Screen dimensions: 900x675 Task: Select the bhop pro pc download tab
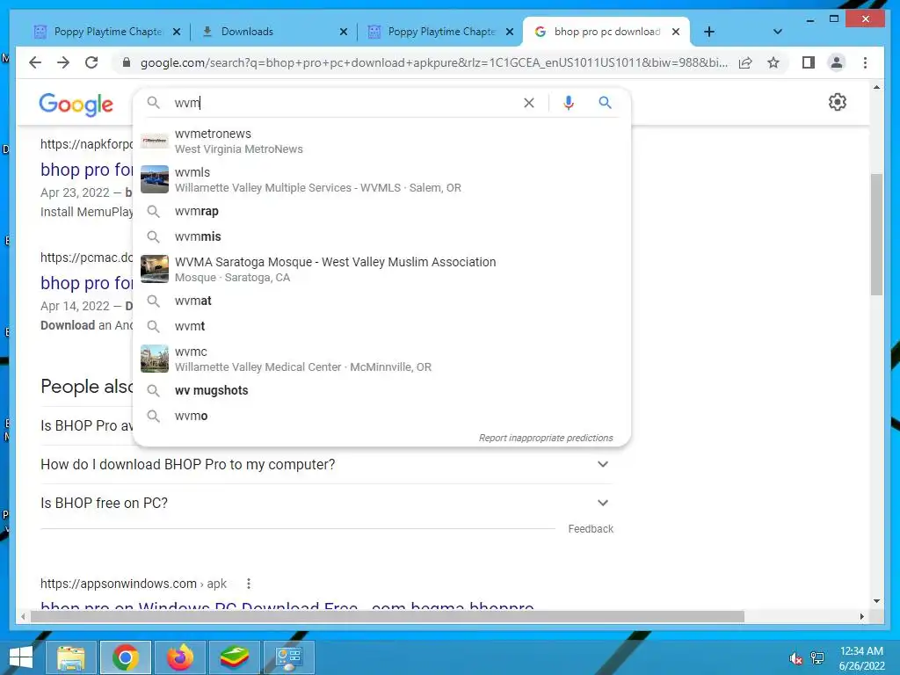pyautogui.click(x=606, y=32)
